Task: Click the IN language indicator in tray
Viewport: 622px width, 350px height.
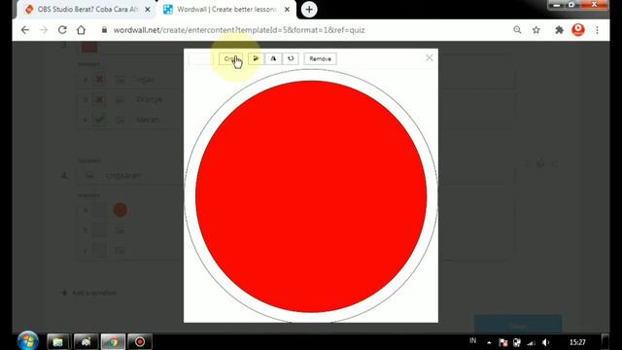Action: click(473, 340)
